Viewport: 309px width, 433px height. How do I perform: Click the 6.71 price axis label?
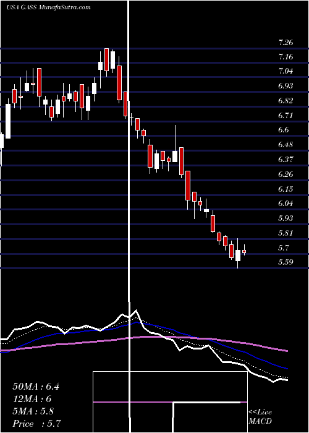[x=286, y=116]
